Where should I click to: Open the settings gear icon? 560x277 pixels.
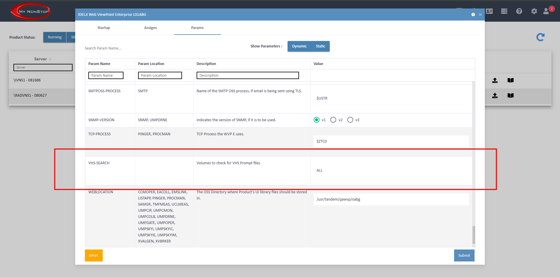(x=534, y=11)
